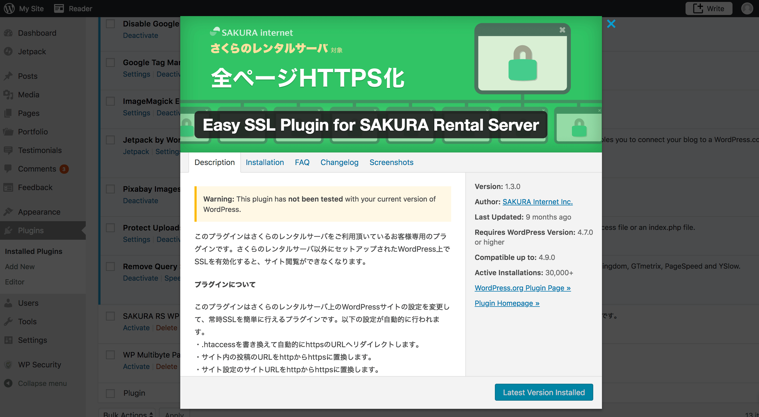This screenshot has height=417, width=759.
Task: Click the Comments bubble icon
Action: pos(8,169)
